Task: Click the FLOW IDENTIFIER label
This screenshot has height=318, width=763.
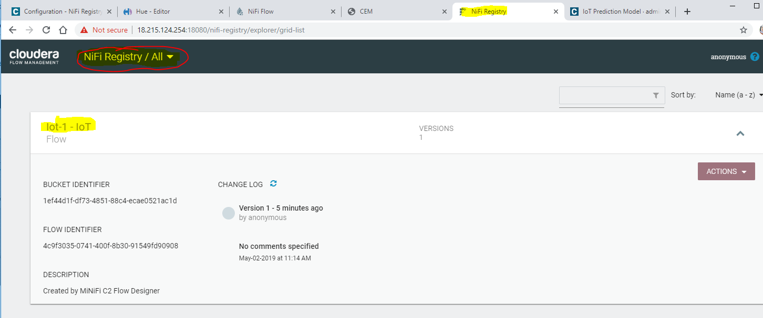Action: [x=73, y=229]
